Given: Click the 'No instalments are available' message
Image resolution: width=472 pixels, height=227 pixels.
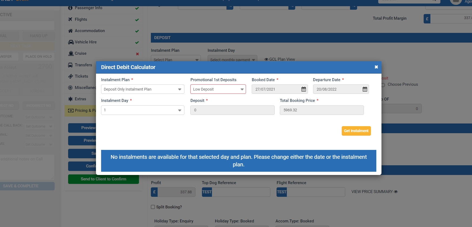Looking at the screenshot, I should (239, 161).
